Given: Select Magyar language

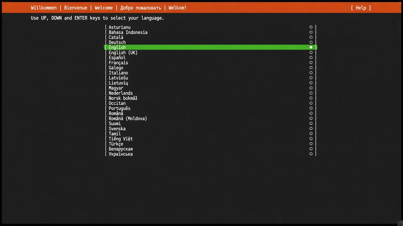Looking at the screenshot, I should (210, 88).
